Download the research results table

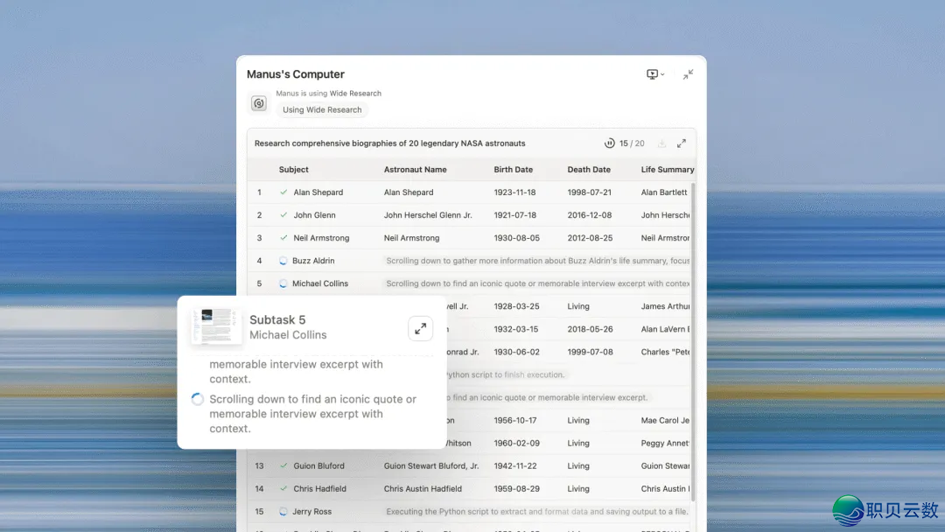[x=661, y=143]
